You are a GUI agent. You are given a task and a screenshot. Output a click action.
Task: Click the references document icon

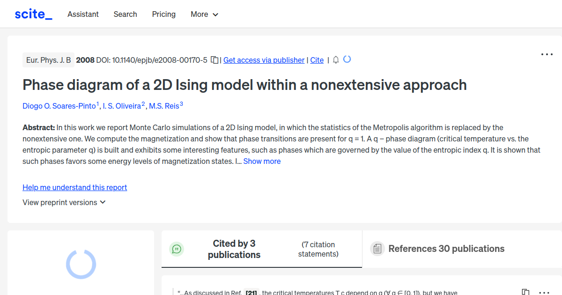pyautogui.click(x=377, y=249)
